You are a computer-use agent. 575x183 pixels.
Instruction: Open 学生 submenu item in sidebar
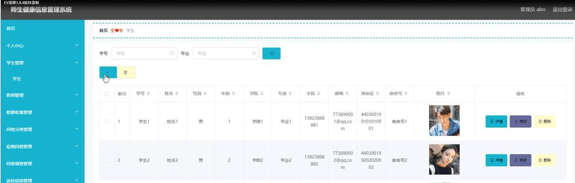(x=42, y=79)
